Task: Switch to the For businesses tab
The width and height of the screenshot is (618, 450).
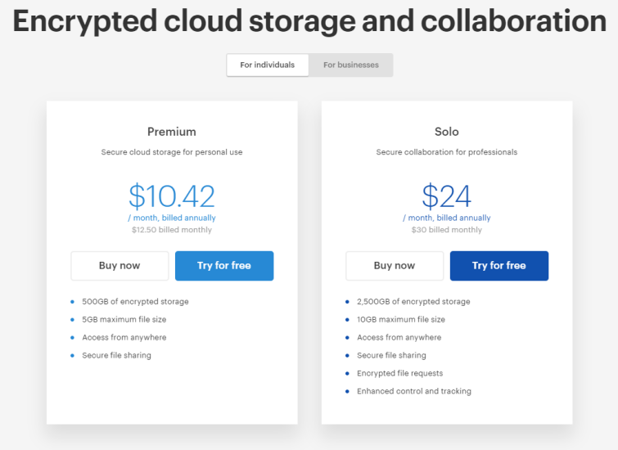Action: tap(351, 65)
